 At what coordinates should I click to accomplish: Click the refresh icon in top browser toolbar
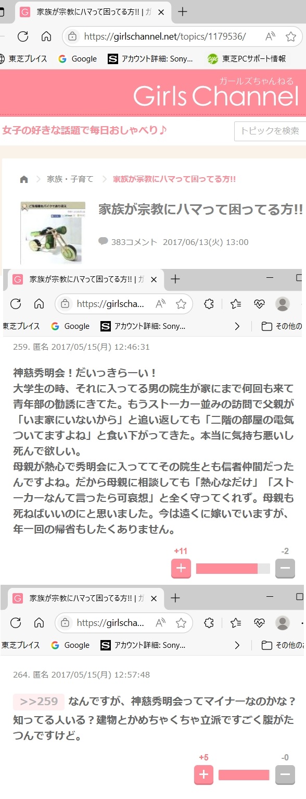coord(22,36)
